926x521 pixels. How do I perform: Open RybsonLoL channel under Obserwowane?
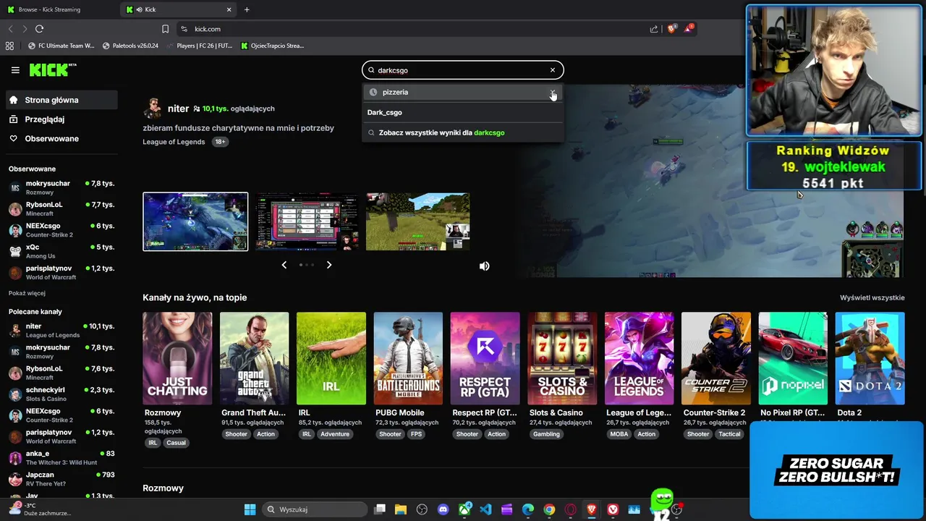pyautogui.click(x=61, y=208)
